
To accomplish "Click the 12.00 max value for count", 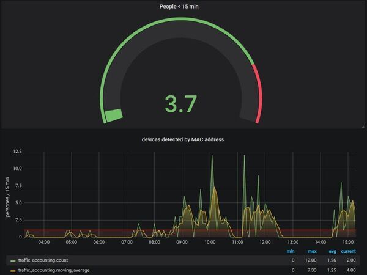I will [x=311, y=260].
